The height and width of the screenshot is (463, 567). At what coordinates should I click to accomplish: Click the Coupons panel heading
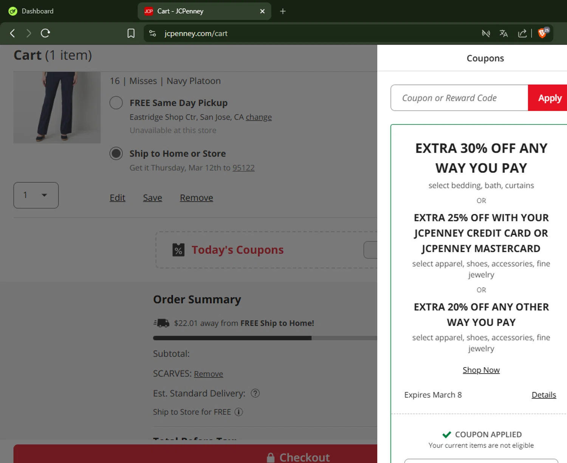[485, 58]
